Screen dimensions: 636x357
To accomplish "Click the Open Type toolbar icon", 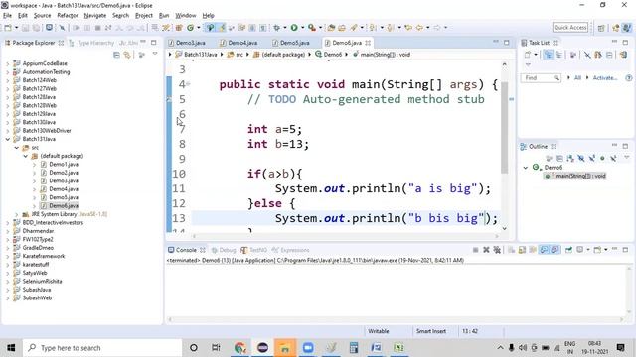I will click(331, 28).
